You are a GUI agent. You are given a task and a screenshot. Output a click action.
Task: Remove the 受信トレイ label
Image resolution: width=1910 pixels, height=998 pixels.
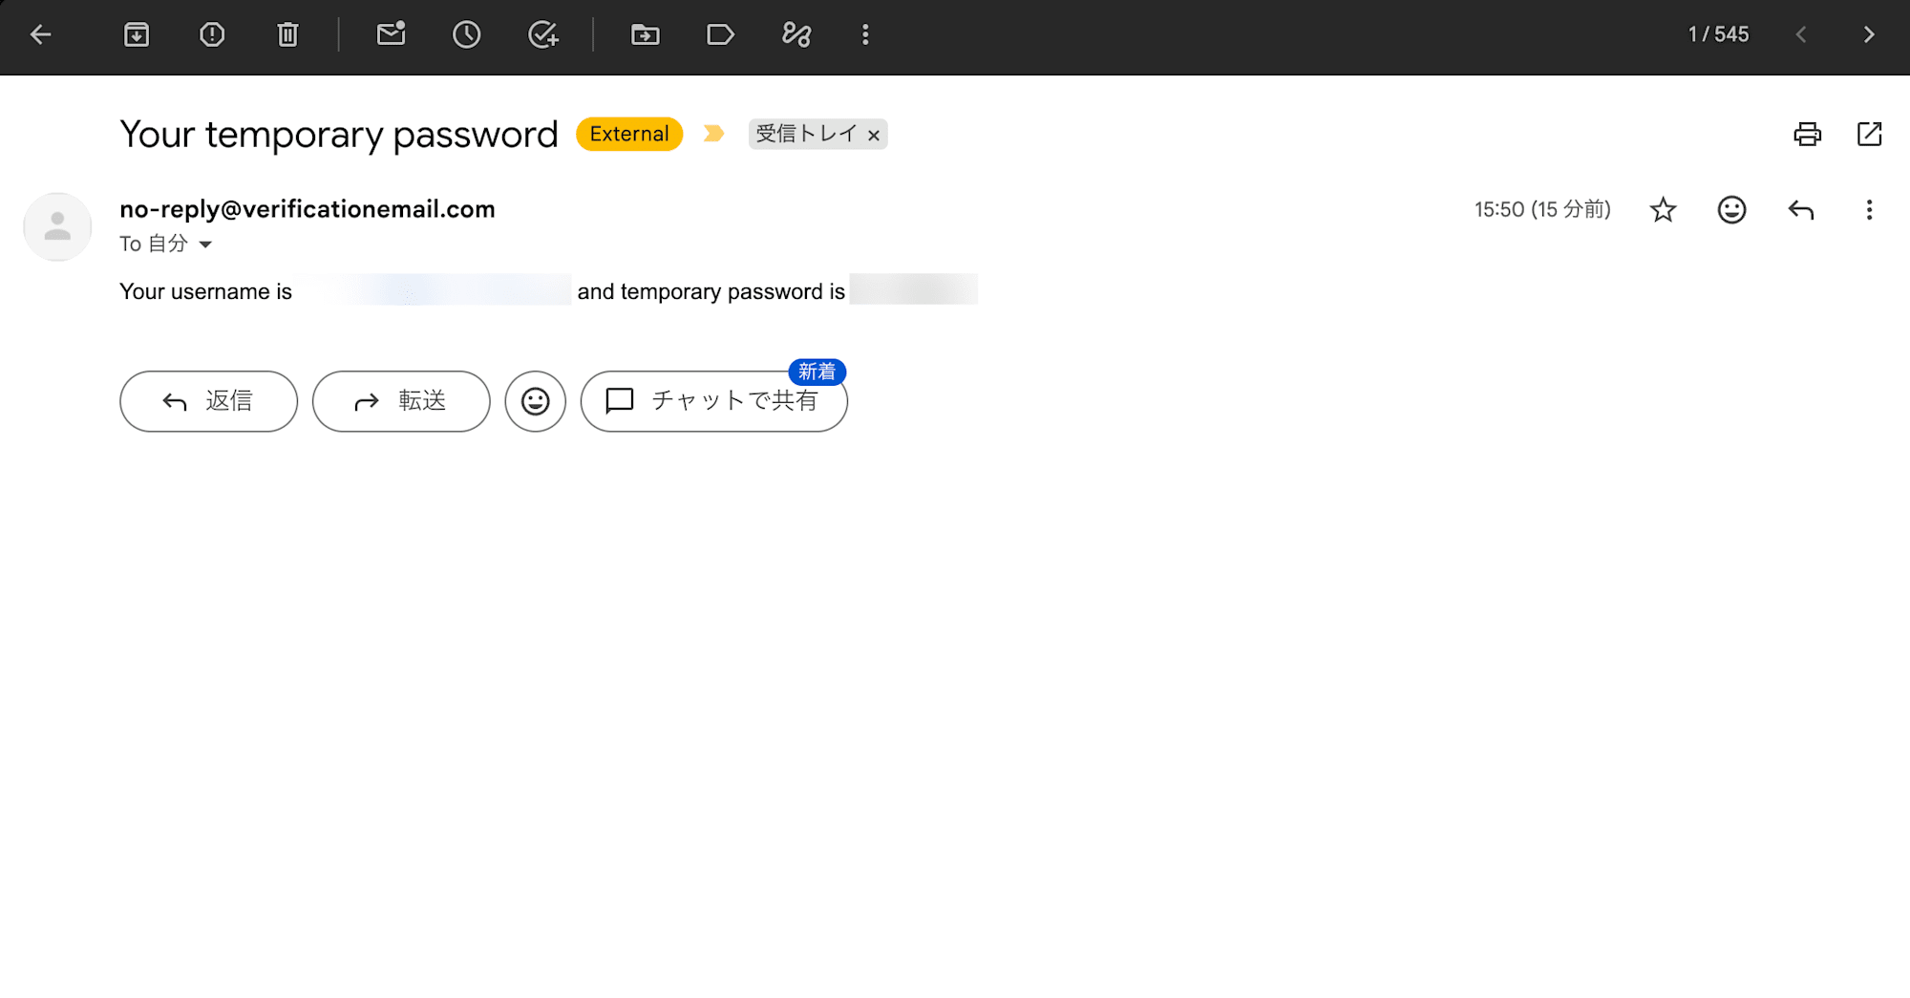coord(873,136)
